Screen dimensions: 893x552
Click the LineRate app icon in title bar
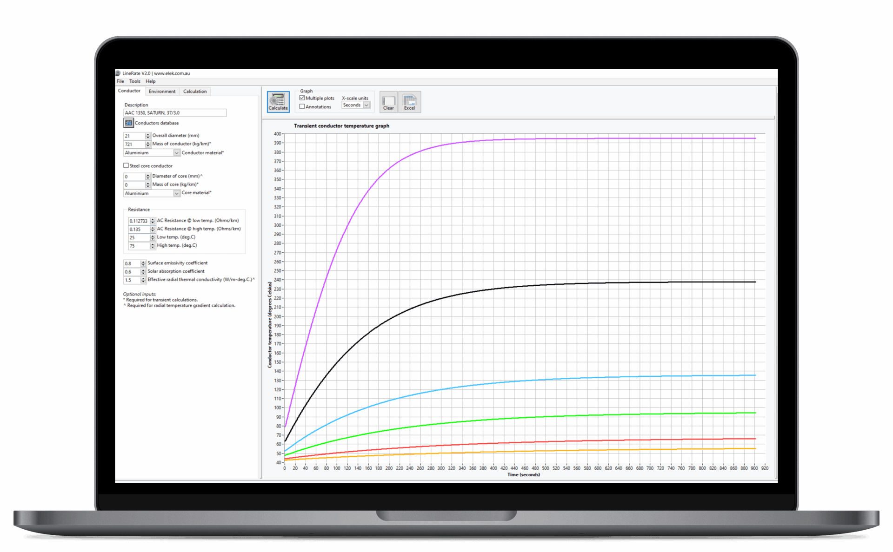pyautogui.click(x=118, y=73)
